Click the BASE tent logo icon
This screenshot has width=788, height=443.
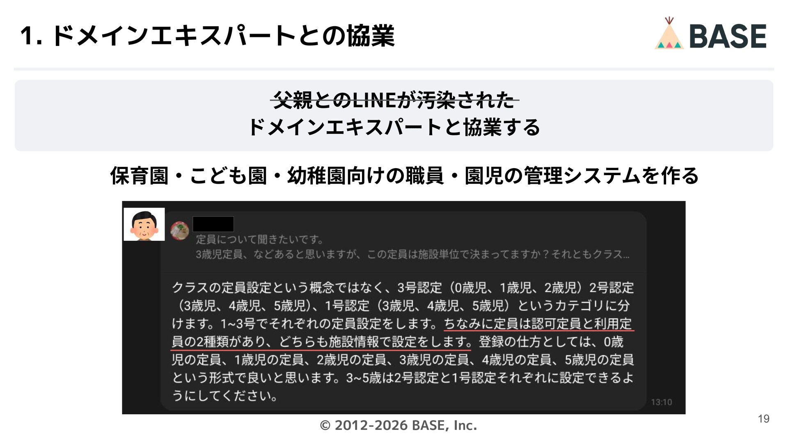(669, 34)
